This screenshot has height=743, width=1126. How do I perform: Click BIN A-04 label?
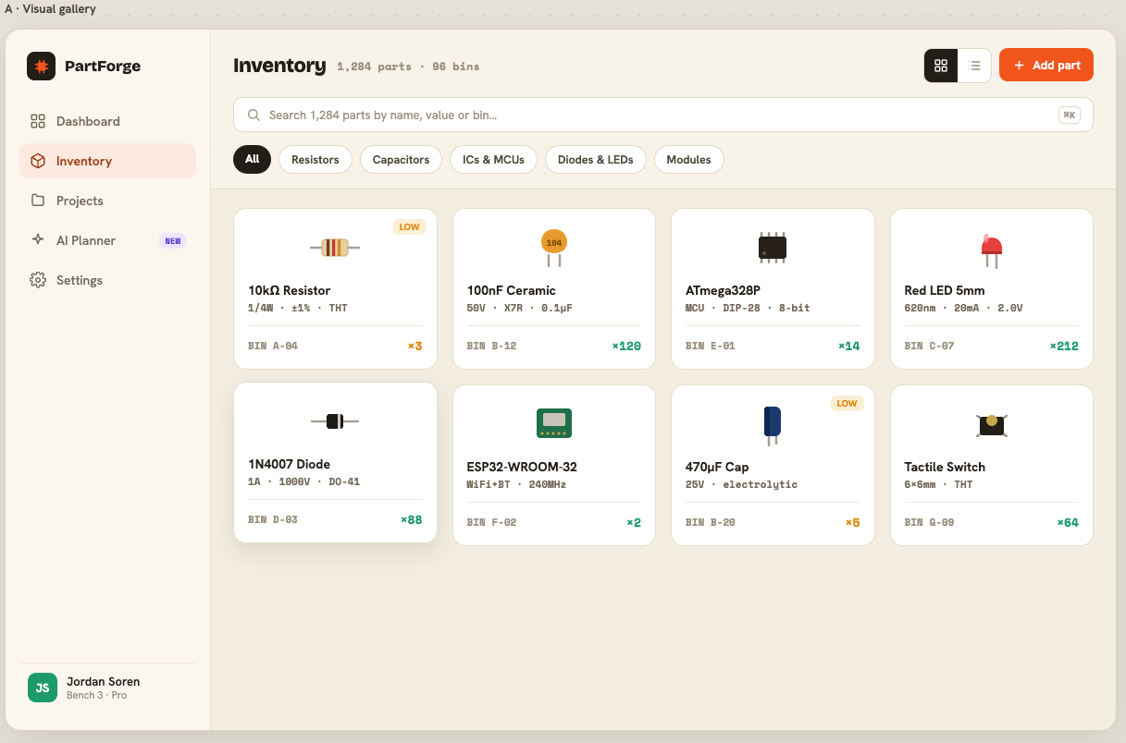[273, 346]
